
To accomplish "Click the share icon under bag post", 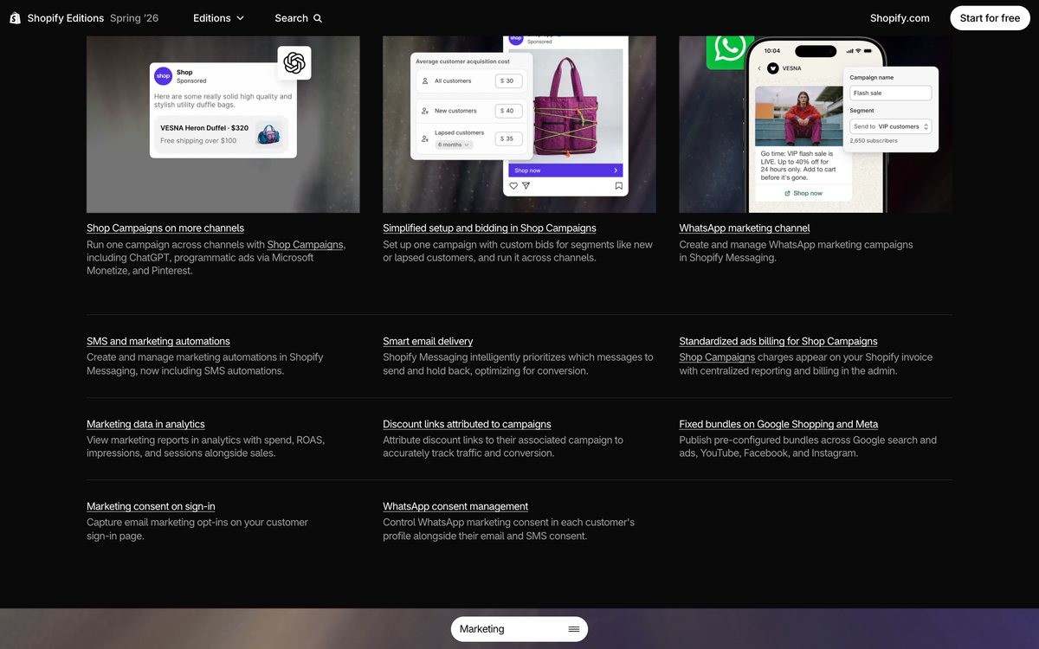I will (526, 185).
